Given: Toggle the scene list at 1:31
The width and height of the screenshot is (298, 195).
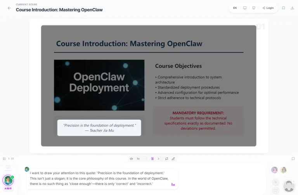Looking at the screenshot, I should pos(4,158).
